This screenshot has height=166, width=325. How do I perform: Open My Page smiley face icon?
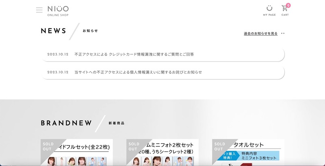click(x=269, y=8)
